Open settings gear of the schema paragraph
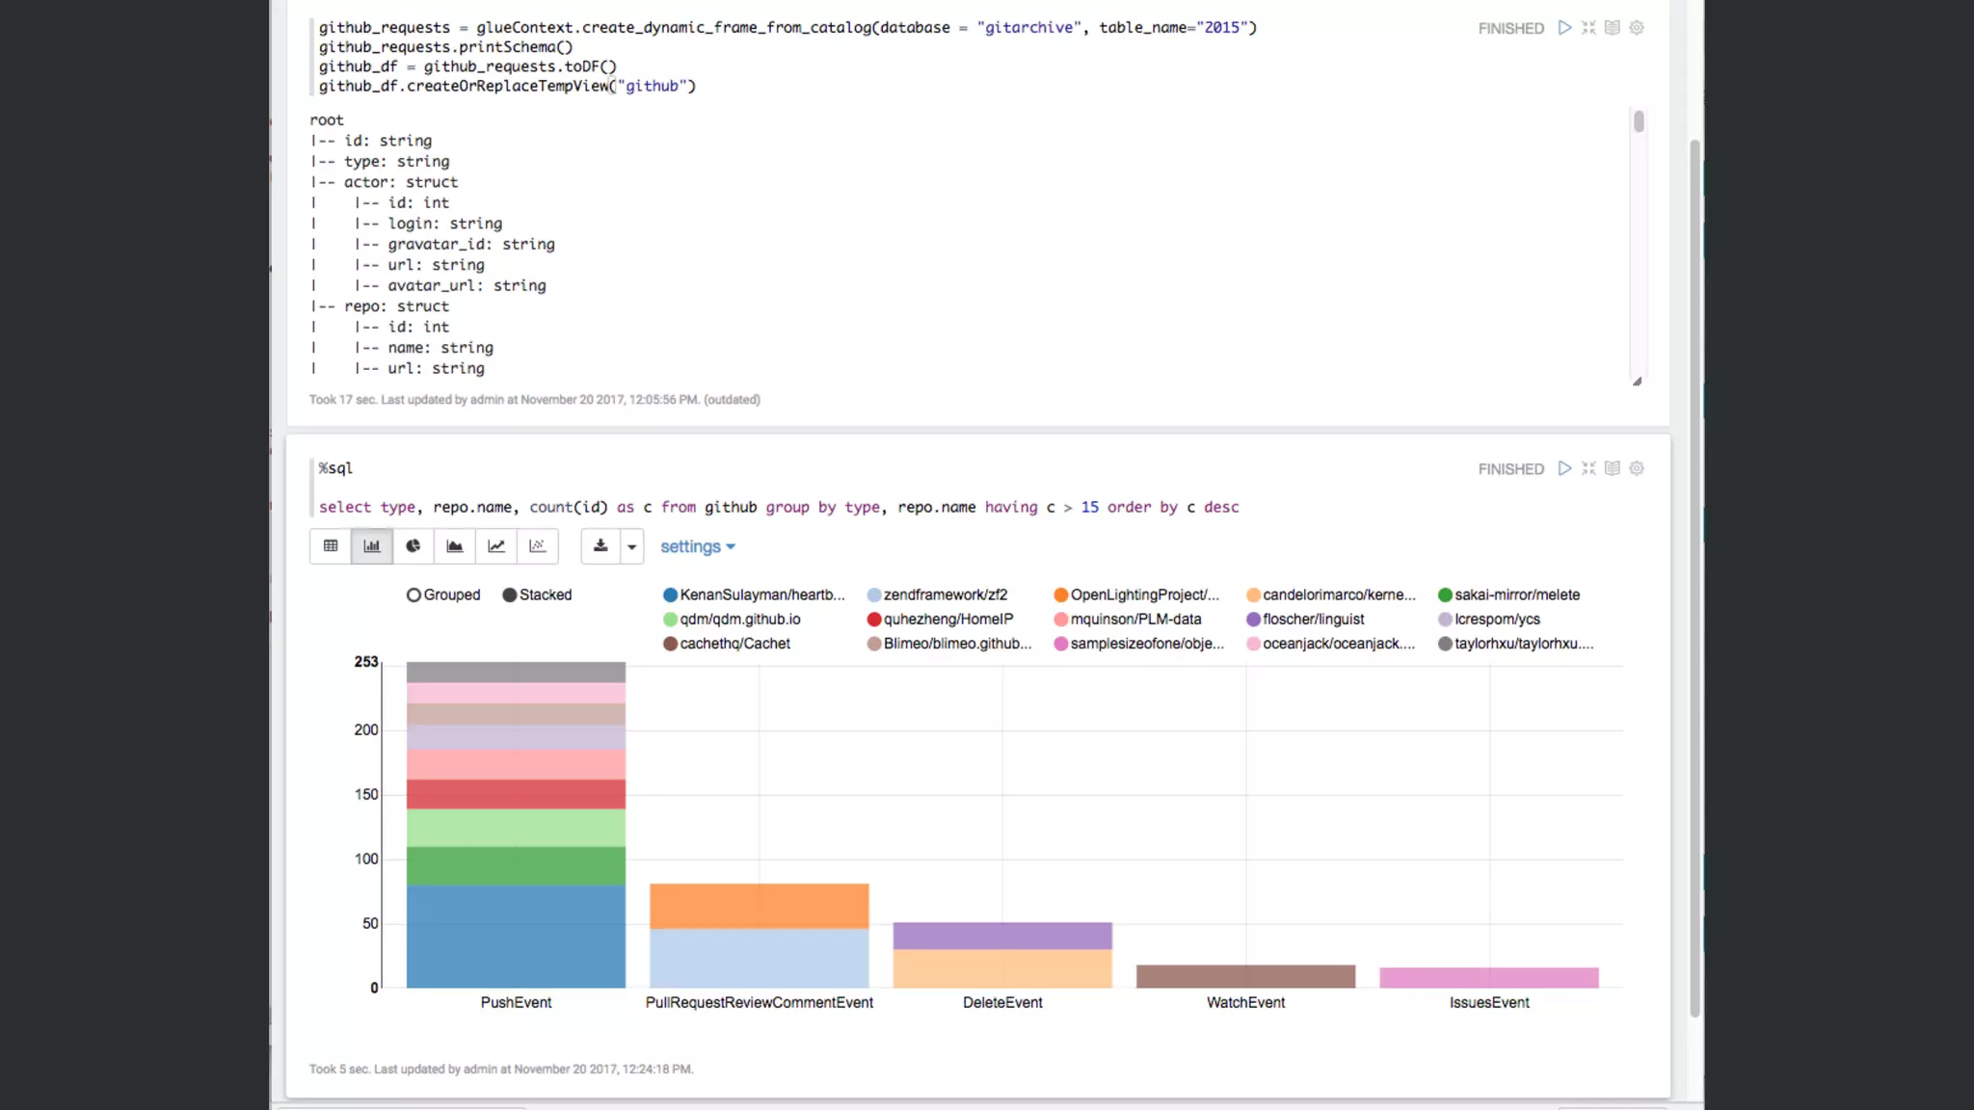 tap(1637, 28)
